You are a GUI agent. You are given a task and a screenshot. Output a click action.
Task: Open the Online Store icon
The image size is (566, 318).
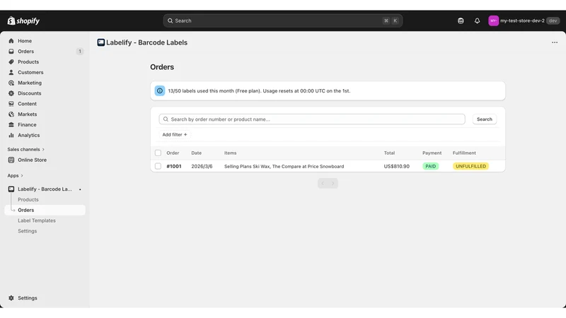point(11,160)
